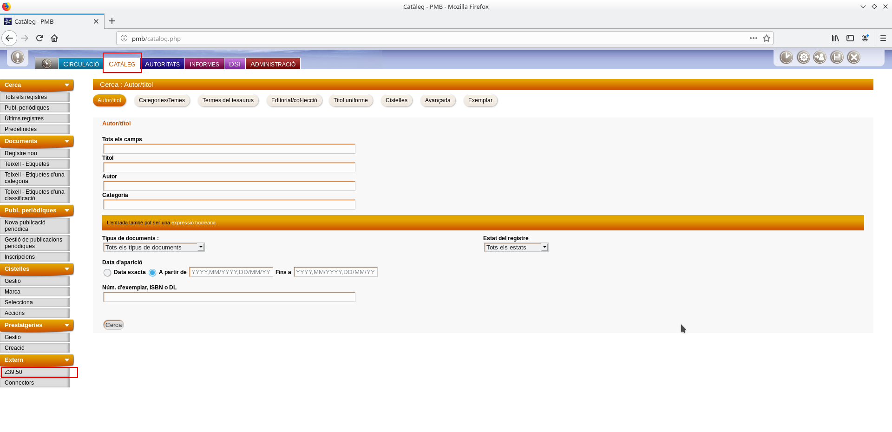The height and width of the screenshot is (432, 892).
Task: Open the Estat del registre dropdown
Action: click(x=516, y=248)
